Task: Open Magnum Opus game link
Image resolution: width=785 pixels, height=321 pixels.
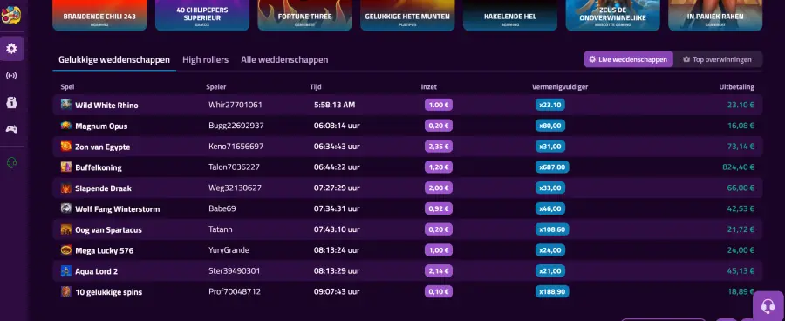Action: point(101,126)
